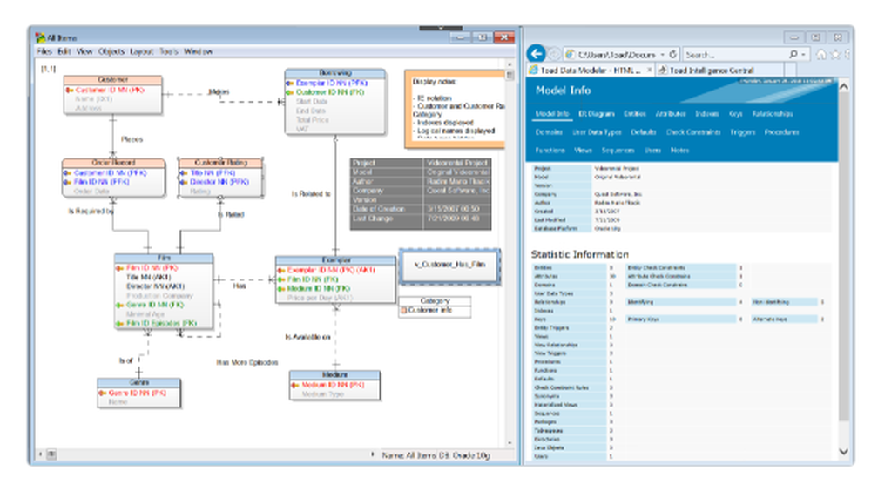Click the browser scrollbar down arrow
The image size is (871, 491).
click(844, 452)
